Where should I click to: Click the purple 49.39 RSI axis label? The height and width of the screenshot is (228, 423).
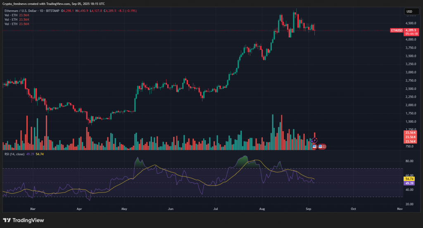(x=410, y=183)
